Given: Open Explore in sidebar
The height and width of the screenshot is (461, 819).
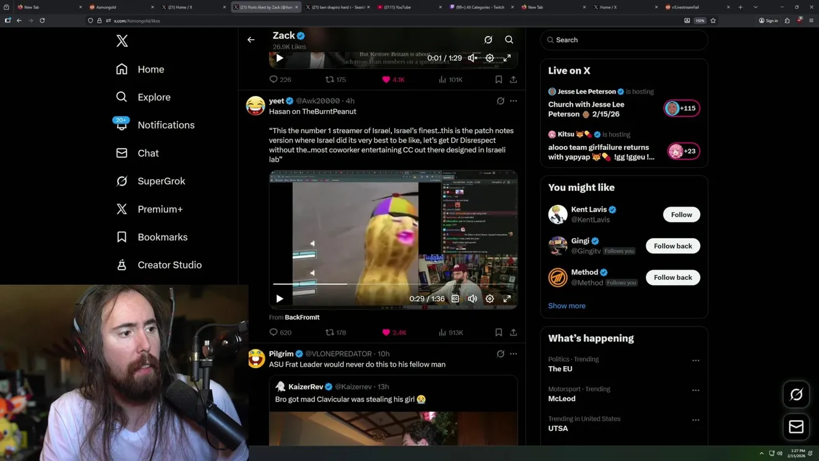Looking at the screenshot, I should pyautogui.click(x=143, y=97).
